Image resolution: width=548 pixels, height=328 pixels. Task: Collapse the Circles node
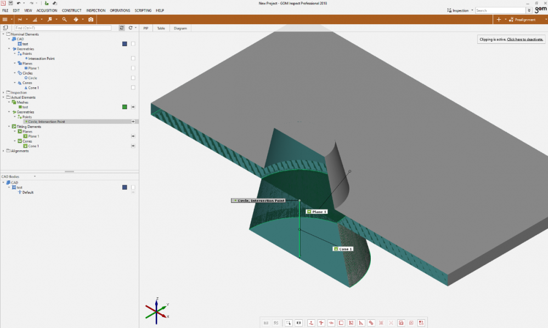point(15,73)
